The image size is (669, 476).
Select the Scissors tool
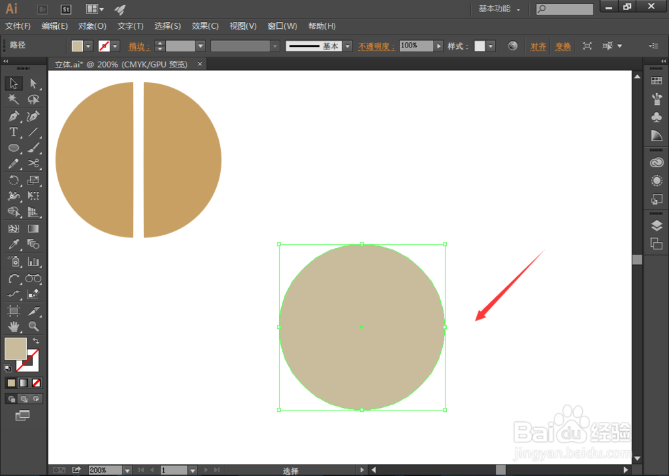[x=33, y=164]
